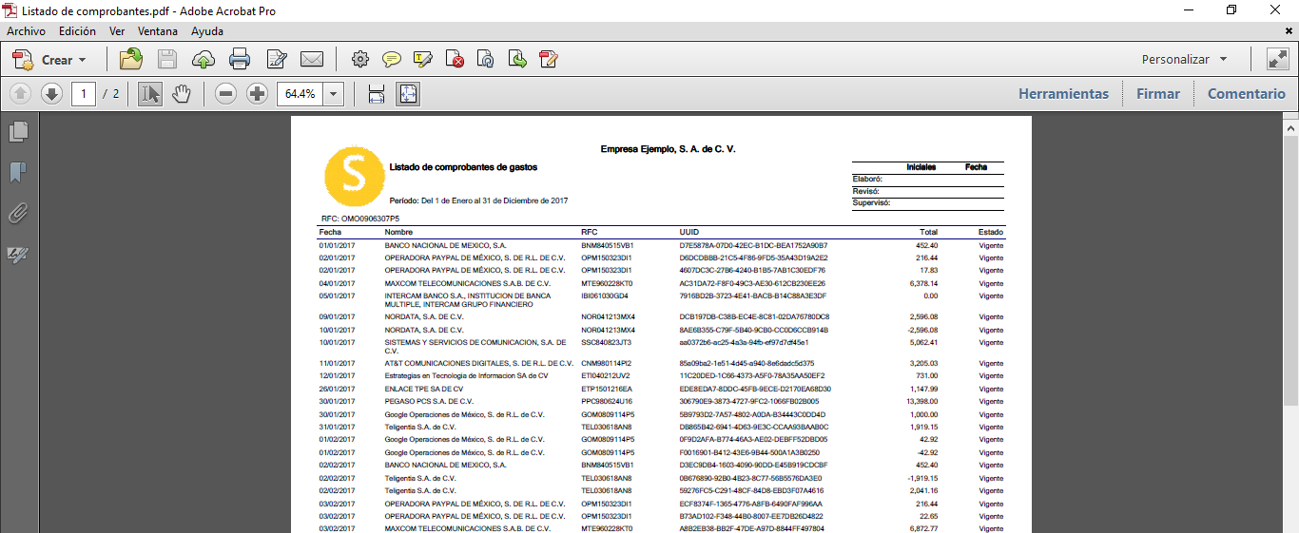Image resolution: width=1299 pixels, height=533 pixels.
Task: Click the zoom out minus button
Action: tap(225, 94)
